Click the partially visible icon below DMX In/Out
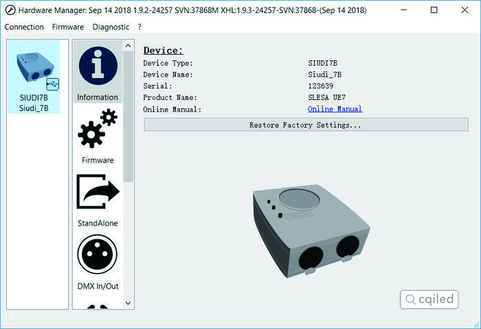The width and height of the screenshot is (481, 329). tap(98, 306)
